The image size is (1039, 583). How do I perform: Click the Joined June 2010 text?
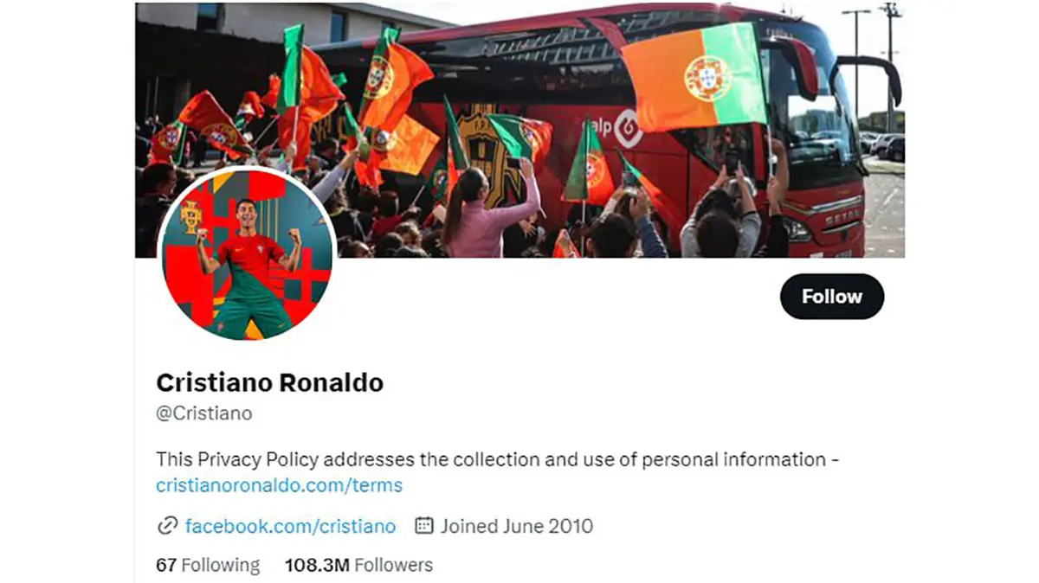(517, 526)
